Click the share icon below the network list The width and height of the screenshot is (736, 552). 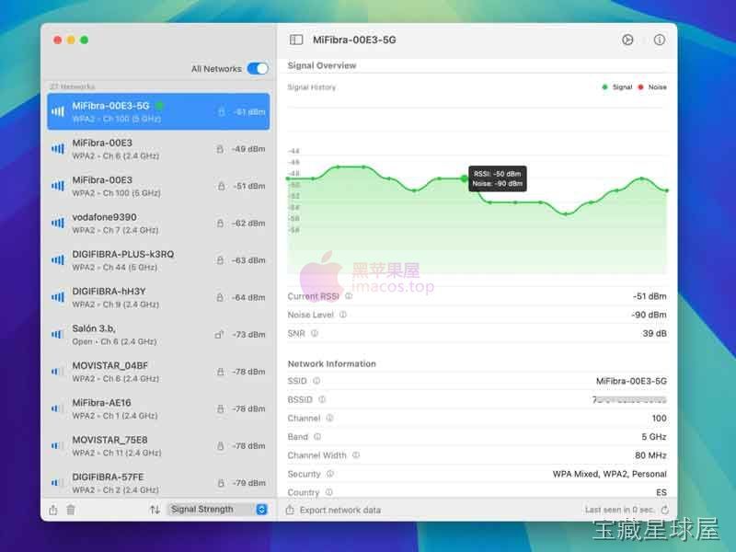click(x=53, y=510)
